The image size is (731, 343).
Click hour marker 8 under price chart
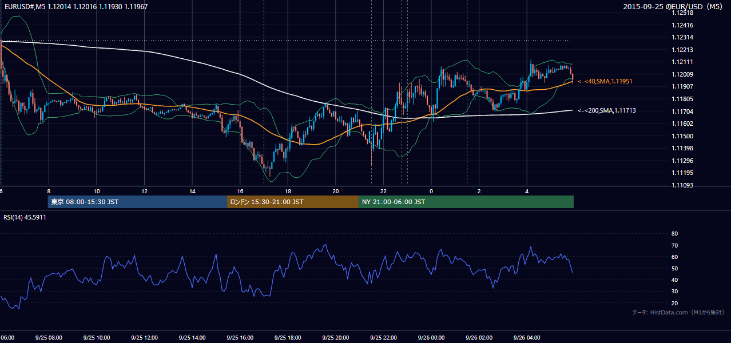click(x=49, y=191)
